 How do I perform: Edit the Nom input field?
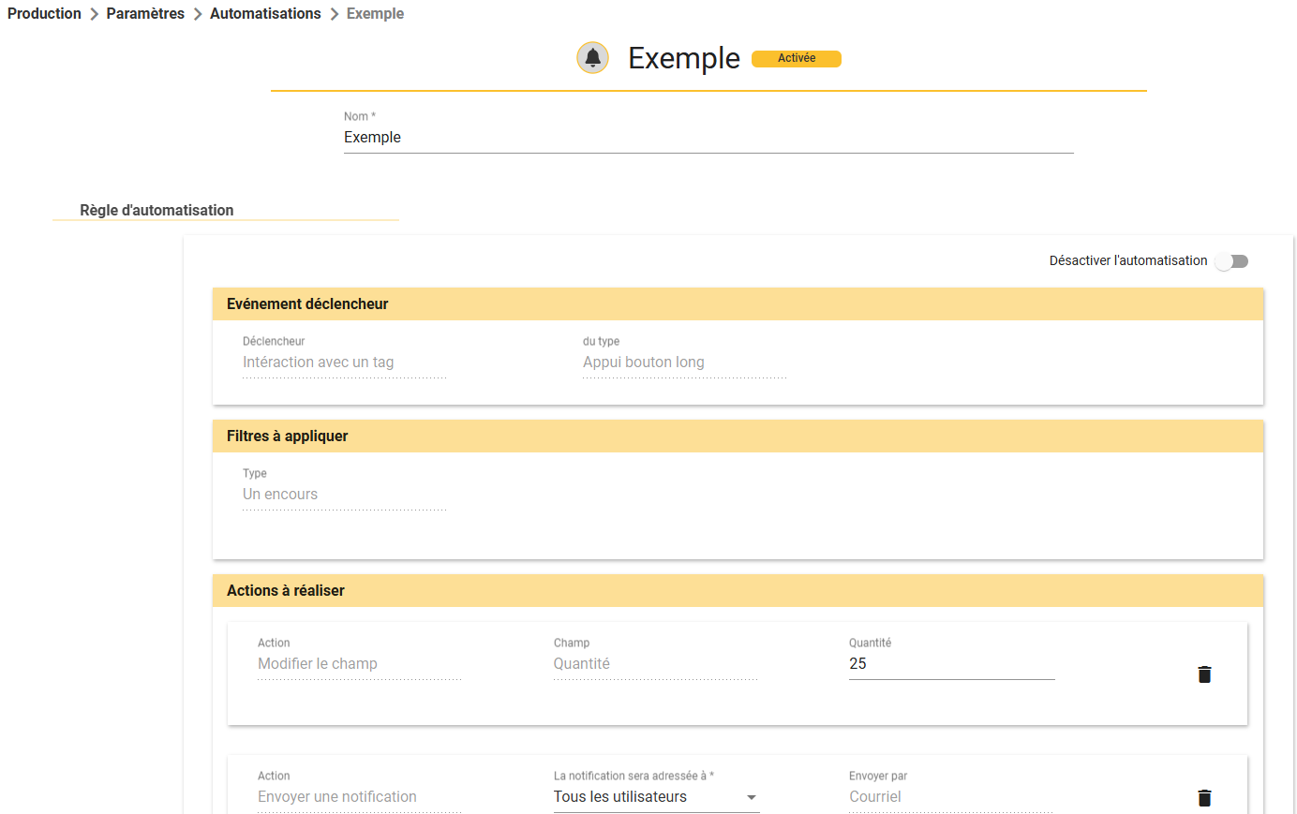(708, 138)
